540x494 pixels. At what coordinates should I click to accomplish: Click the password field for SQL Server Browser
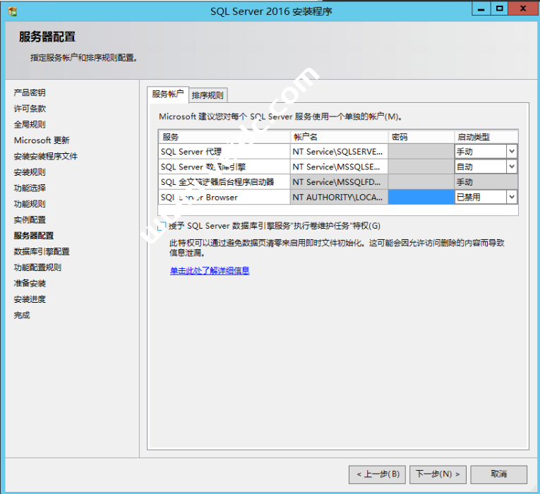[421, 198]
